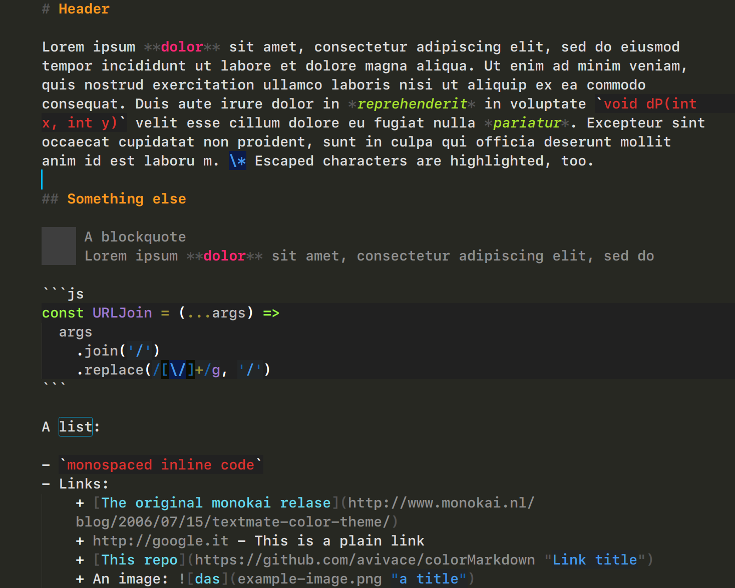Click 'monospaced inline code' list item
Screen dimensions: 735x588
point(161,465)
